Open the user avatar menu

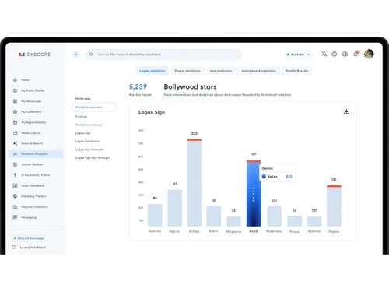click(369, 54)
